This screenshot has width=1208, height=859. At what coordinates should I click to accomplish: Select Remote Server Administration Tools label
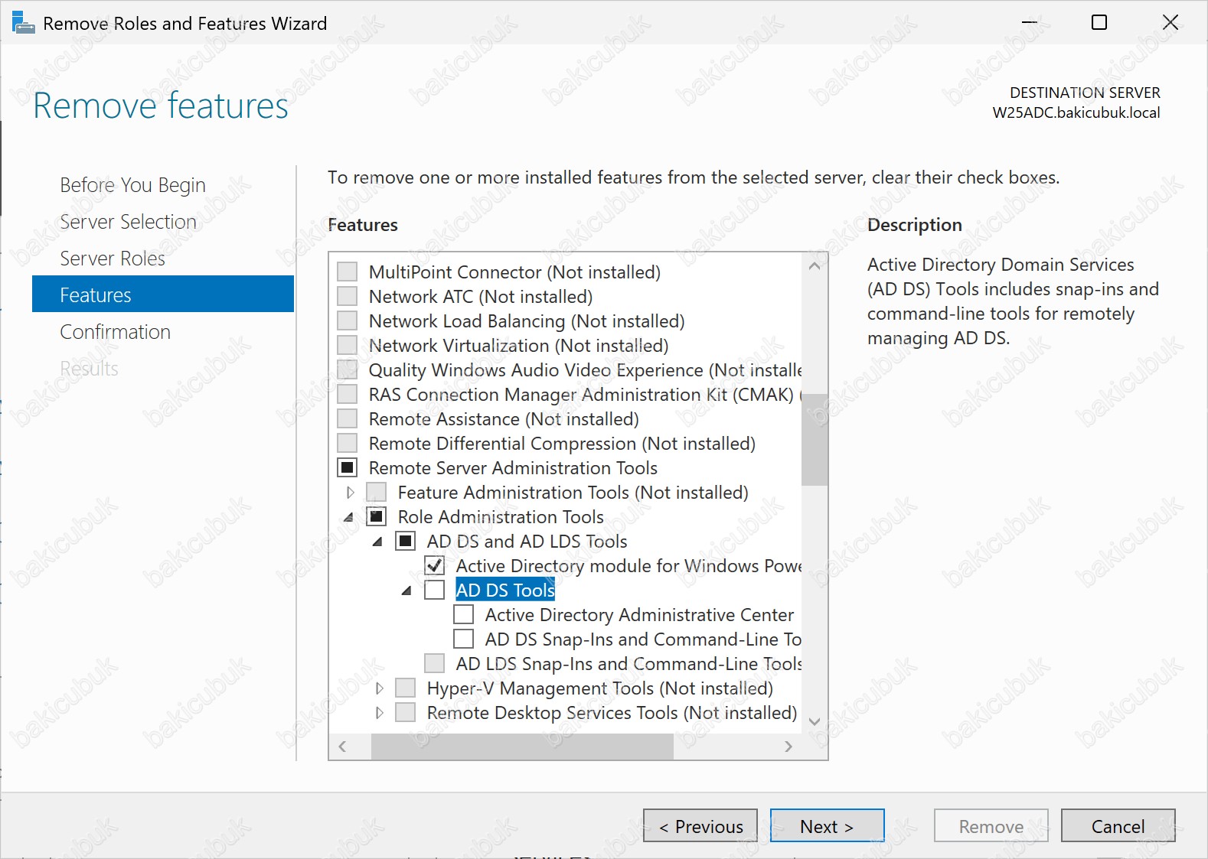[x=513, y=468]
